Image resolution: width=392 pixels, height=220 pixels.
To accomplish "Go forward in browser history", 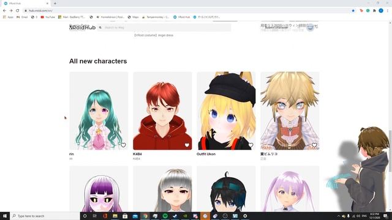I will coord(11,11).
